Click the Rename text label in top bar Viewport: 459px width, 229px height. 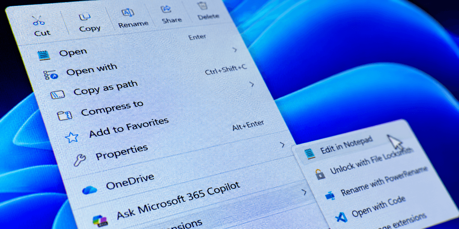133,24
